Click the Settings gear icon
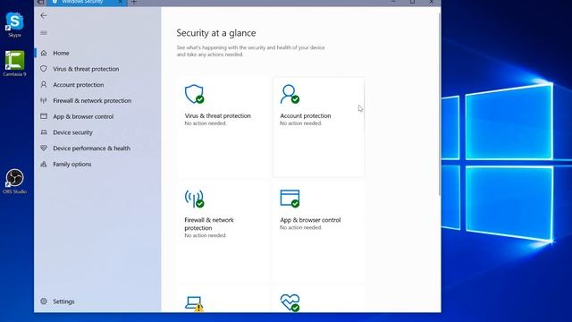This screenshot has width=572, height=322. coord(44,301)
